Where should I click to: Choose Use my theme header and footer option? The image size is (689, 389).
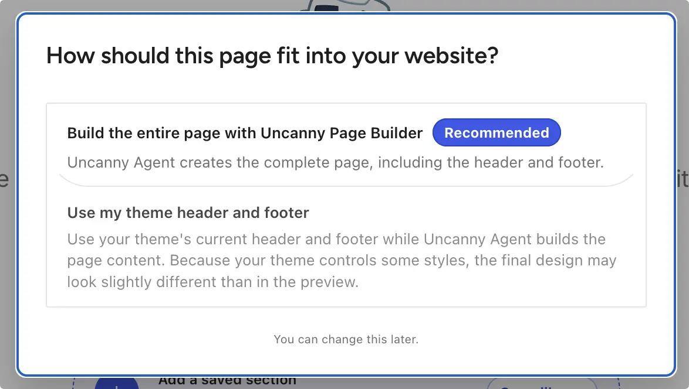pos(346,247)
